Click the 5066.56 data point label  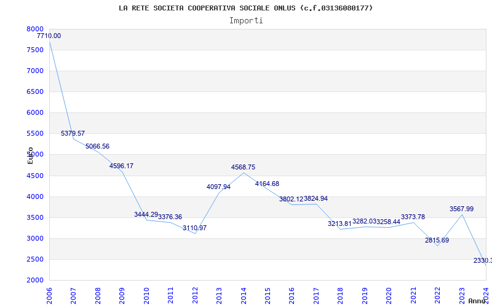tap(97, 146)
